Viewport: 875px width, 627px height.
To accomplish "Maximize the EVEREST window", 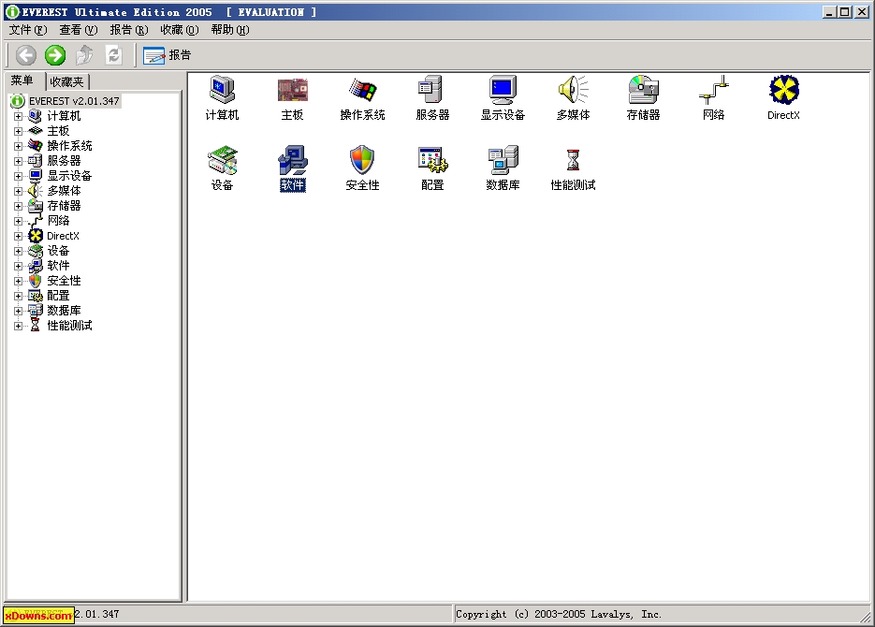I will 845,12.
